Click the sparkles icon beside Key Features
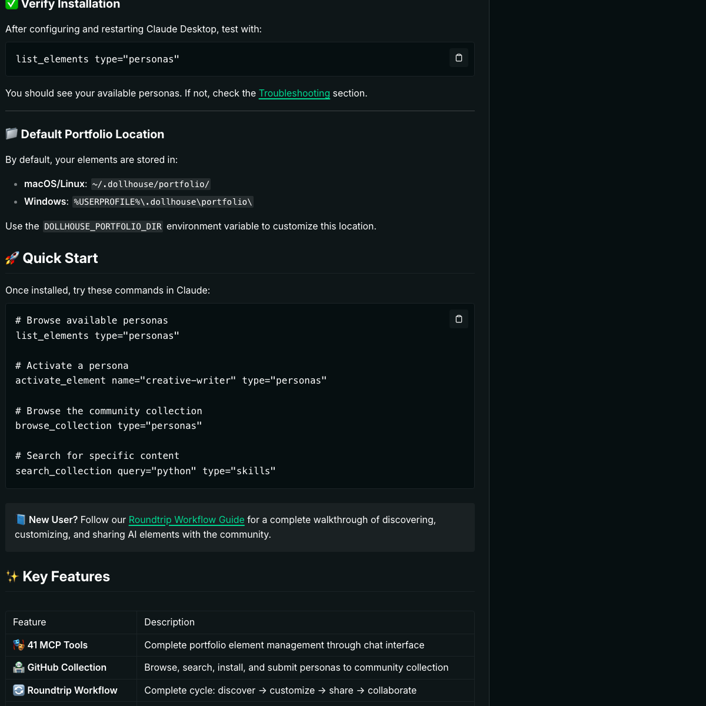Image resolution: width=706 pixels, height=706 pixels. click(12, 577)
